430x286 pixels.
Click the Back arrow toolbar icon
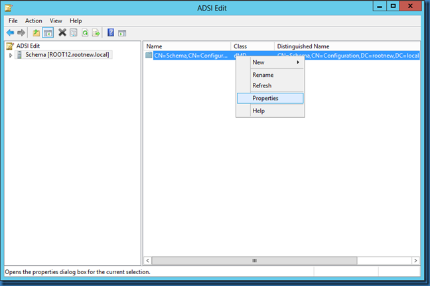(11, 33)
